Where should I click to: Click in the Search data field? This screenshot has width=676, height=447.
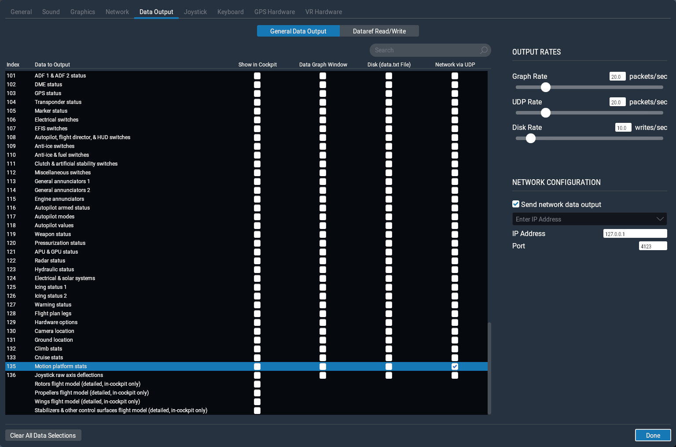coord(425,50)
